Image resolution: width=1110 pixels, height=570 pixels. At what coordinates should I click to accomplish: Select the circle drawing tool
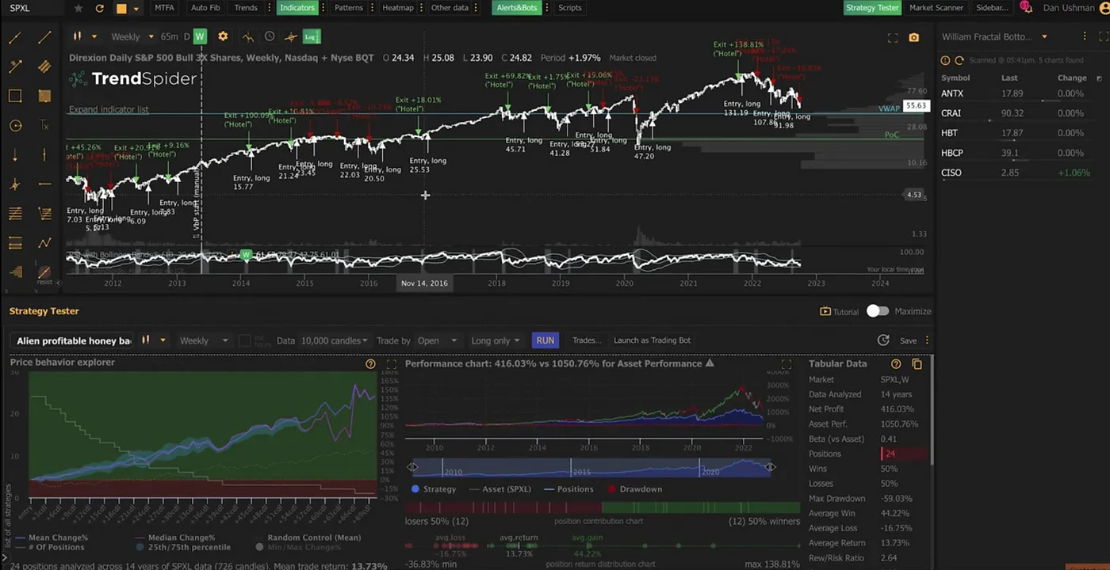15,126
